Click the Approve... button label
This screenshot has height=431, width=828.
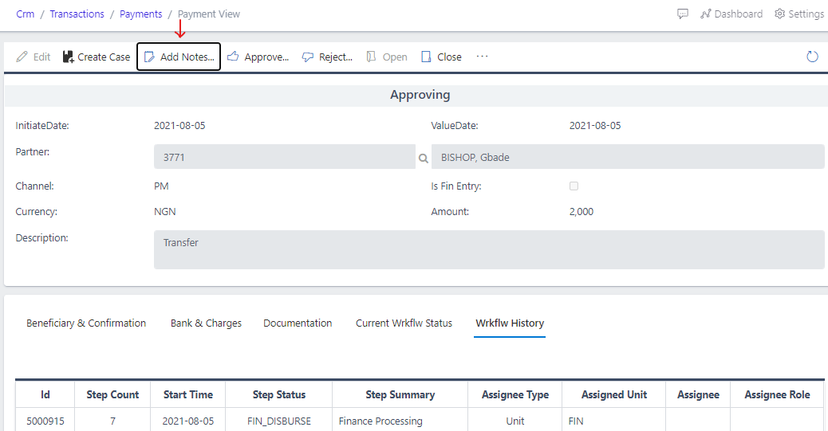pyautogui.click(x=266, y=57)
